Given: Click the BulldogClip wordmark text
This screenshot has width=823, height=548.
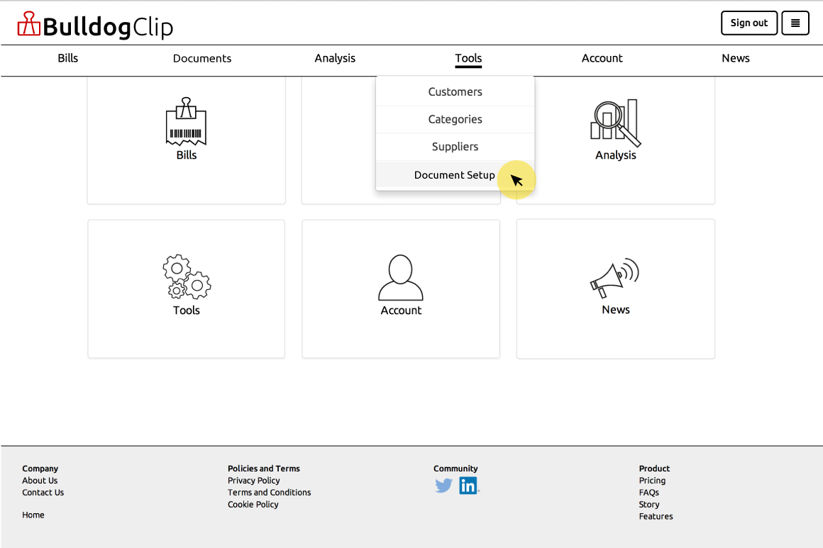Looking at the screenshot, I should pyautogui.click(x=108, y=27).
